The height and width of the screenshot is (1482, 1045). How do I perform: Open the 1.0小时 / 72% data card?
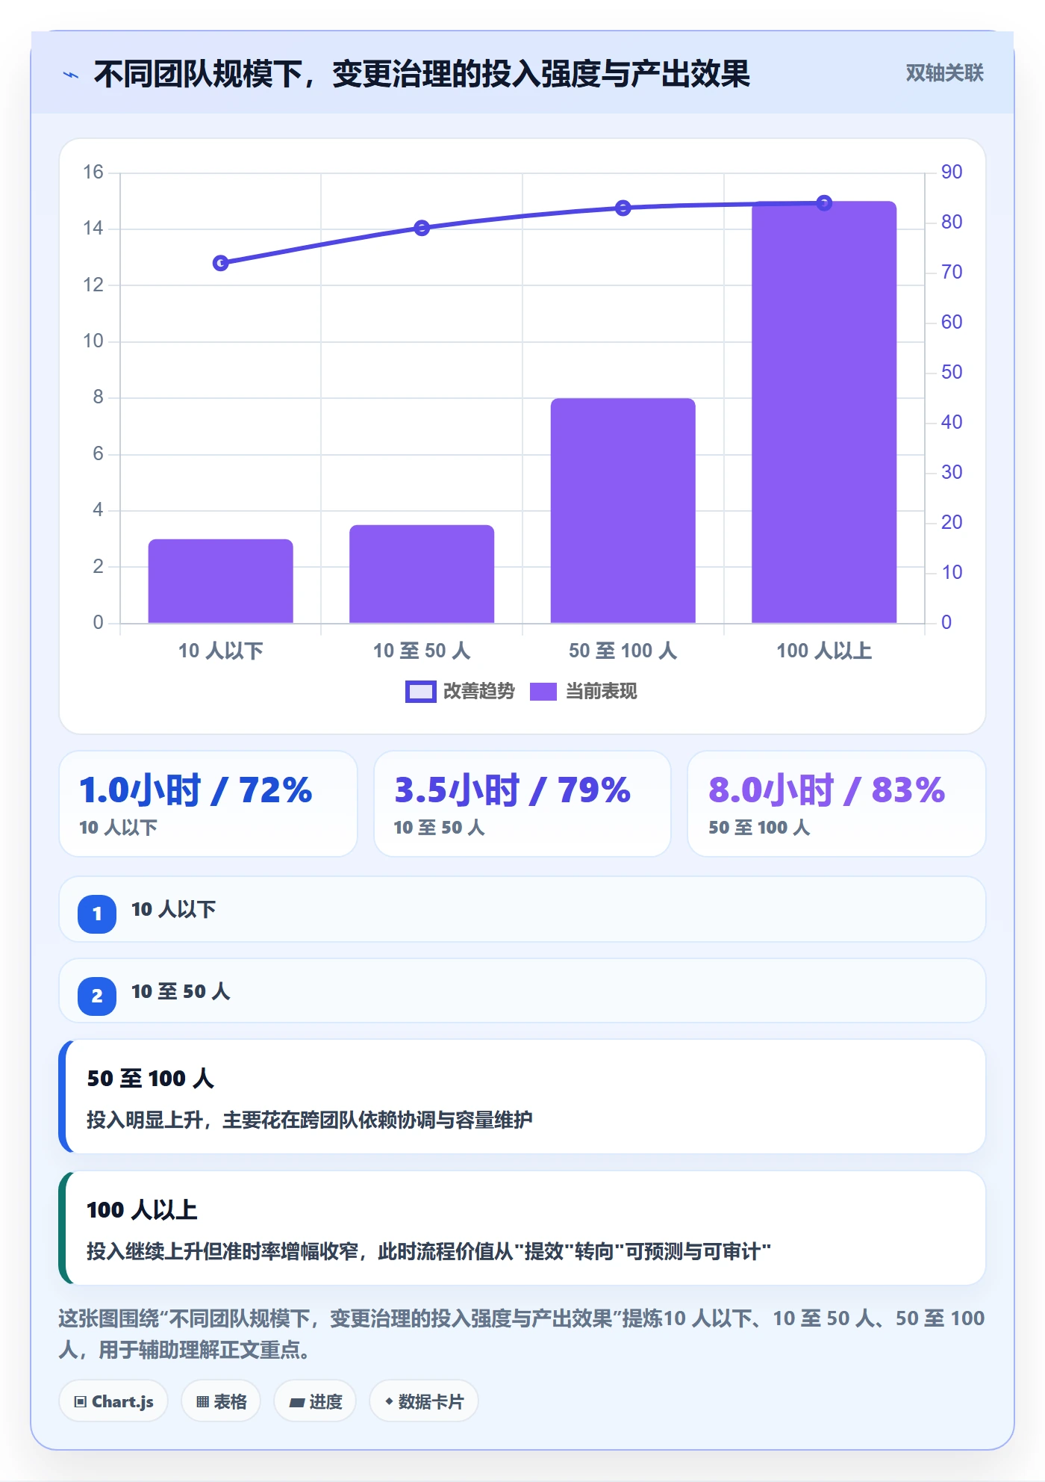tap(208, 804)
